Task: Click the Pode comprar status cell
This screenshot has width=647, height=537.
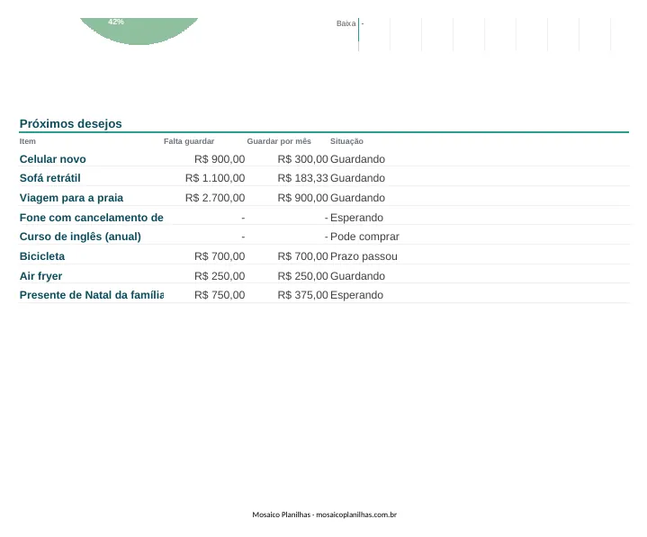Action: click(364, 237)
